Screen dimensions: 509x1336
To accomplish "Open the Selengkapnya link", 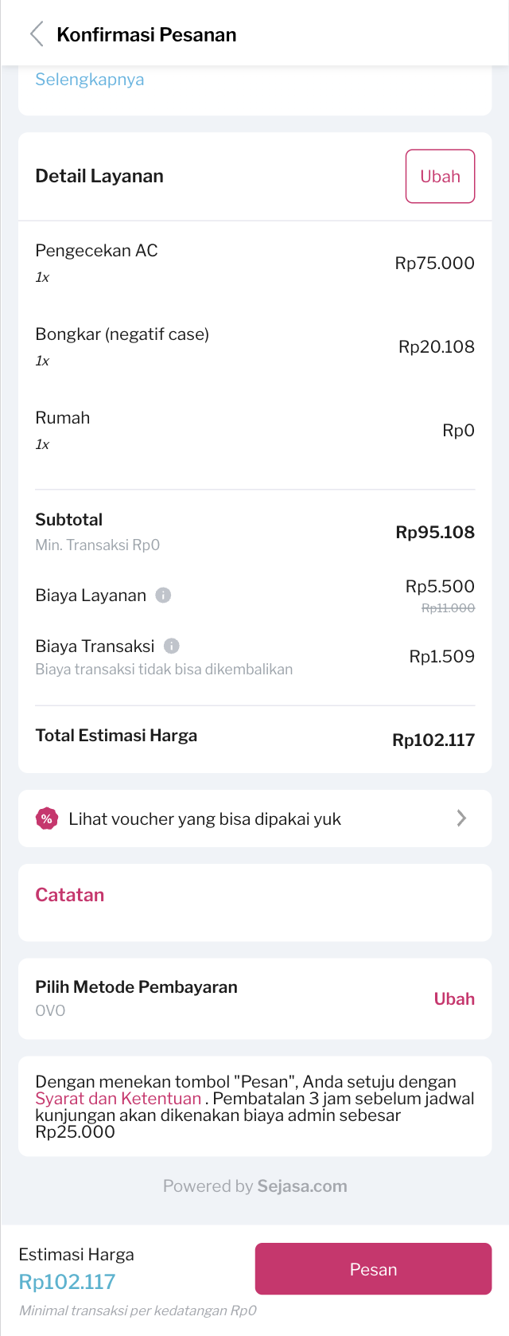I will coord(90,80).
